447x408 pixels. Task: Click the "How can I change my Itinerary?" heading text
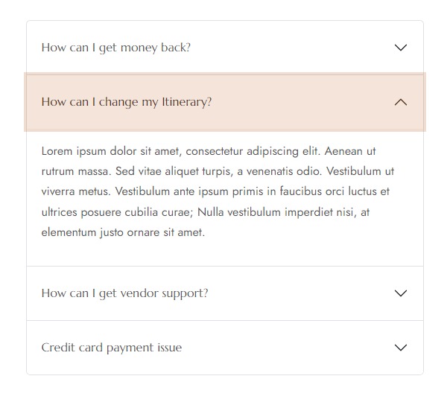pyautogui.click(x=127, y=102)
